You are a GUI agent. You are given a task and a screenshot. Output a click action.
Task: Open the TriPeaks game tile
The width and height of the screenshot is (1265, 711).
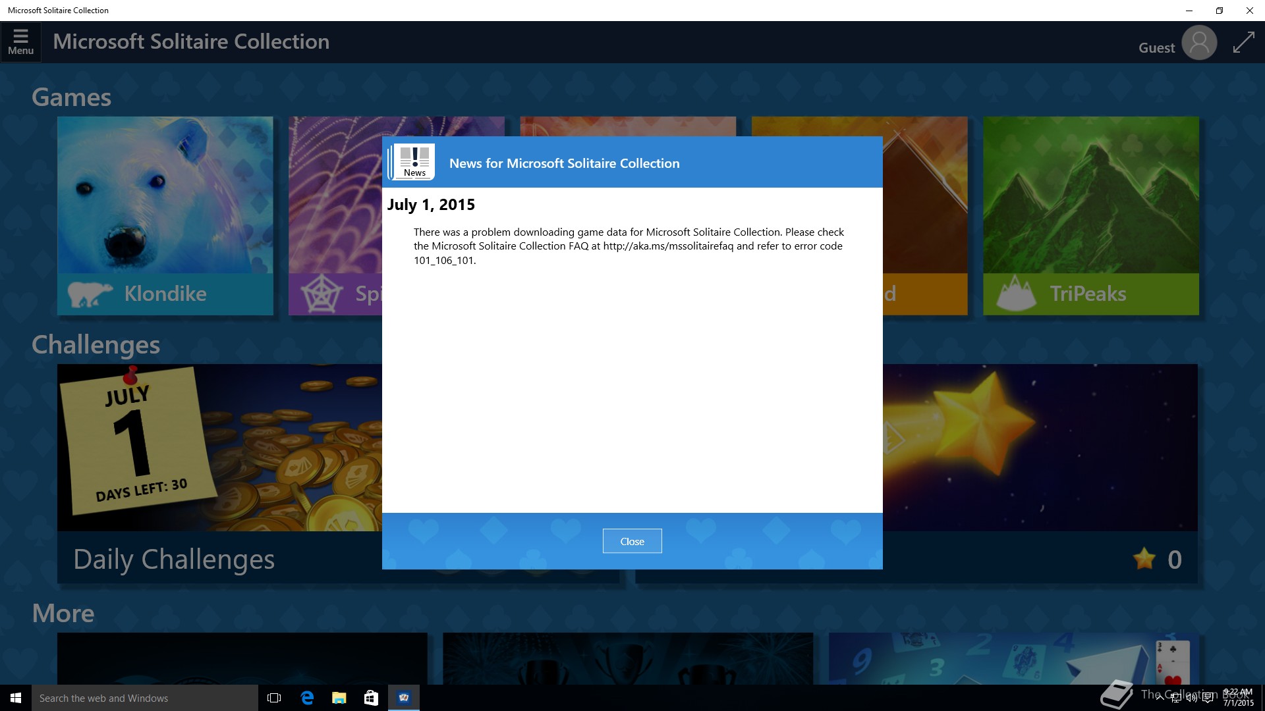tap(1091, 216)
